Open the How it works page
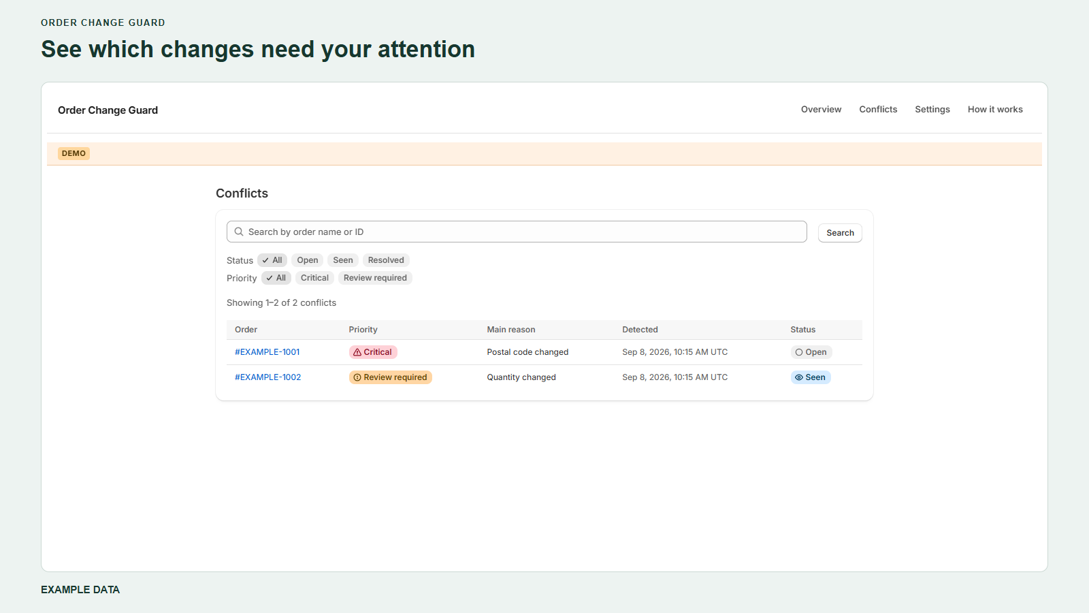 tap(995, 109)
